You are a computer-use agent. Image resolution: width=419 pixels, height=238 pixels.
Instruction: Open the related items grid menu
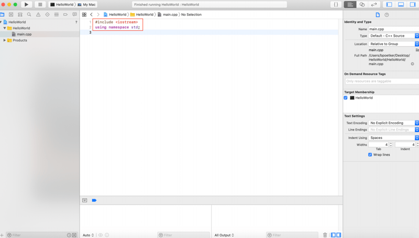tap(84, 15)
